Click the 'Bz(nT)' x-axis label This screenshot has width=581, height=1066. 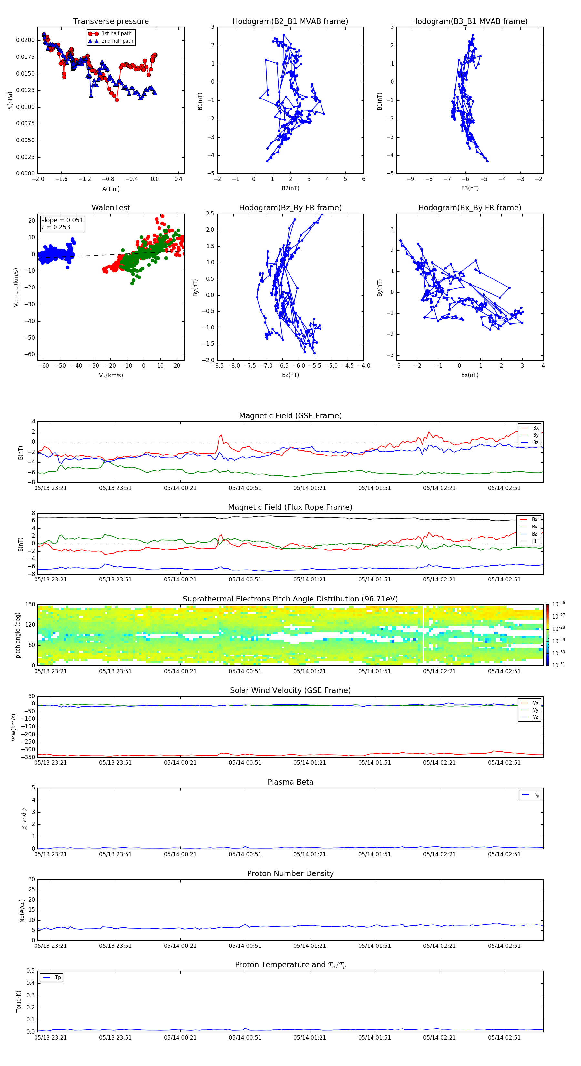(290, 375)
